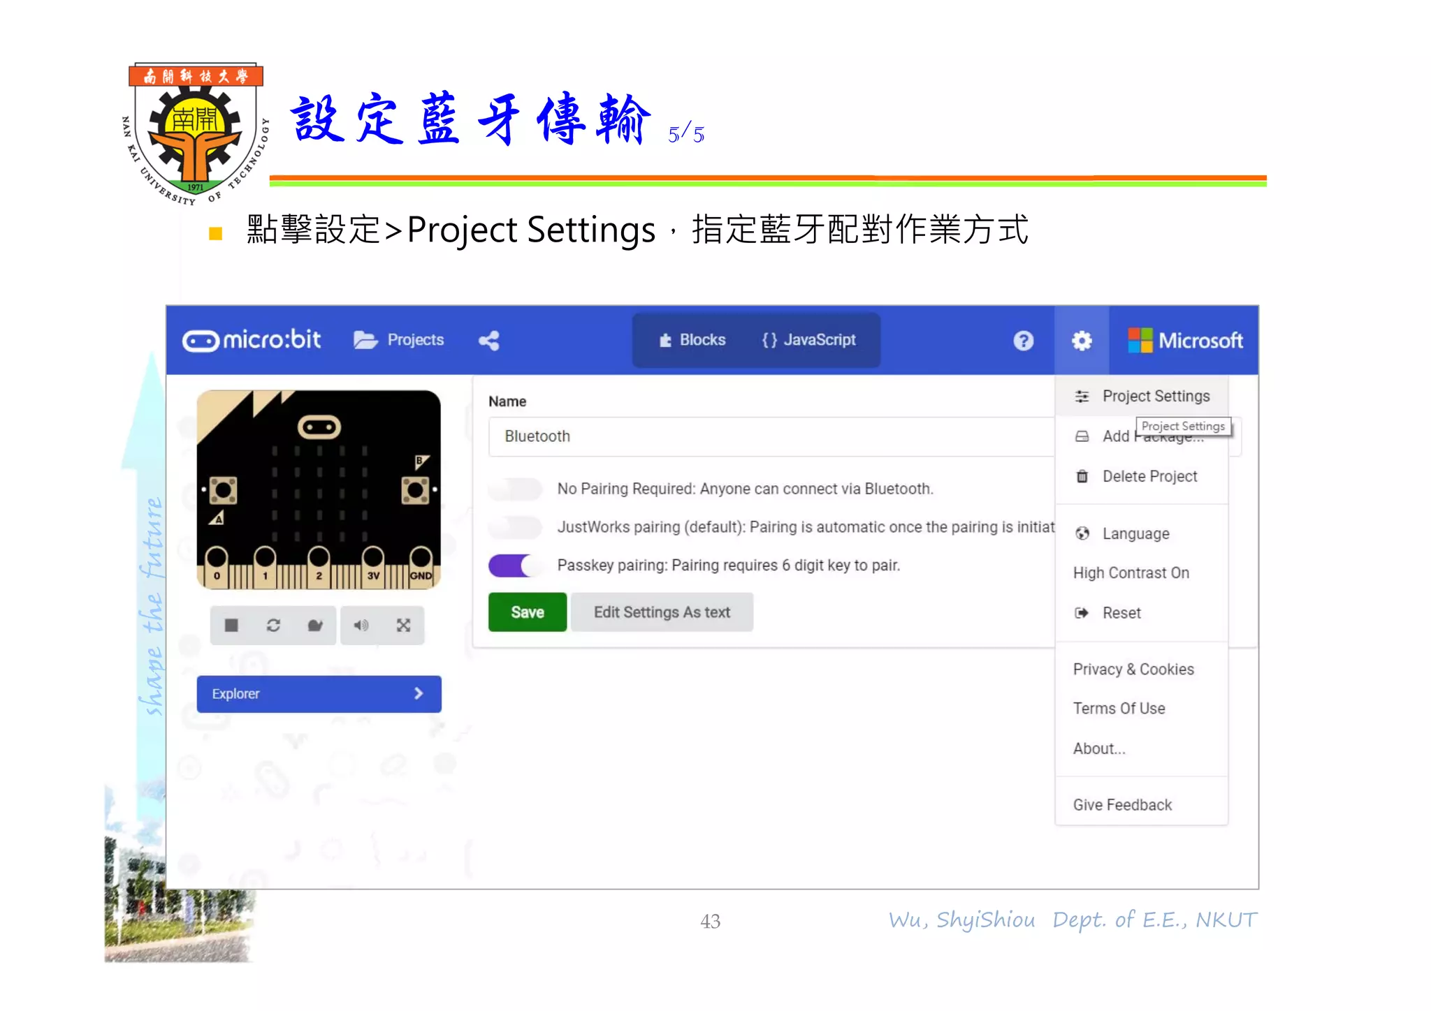This screenshot has width=1431, height=1011.
Task: Click the Add Package icon
Action: 1082,436
